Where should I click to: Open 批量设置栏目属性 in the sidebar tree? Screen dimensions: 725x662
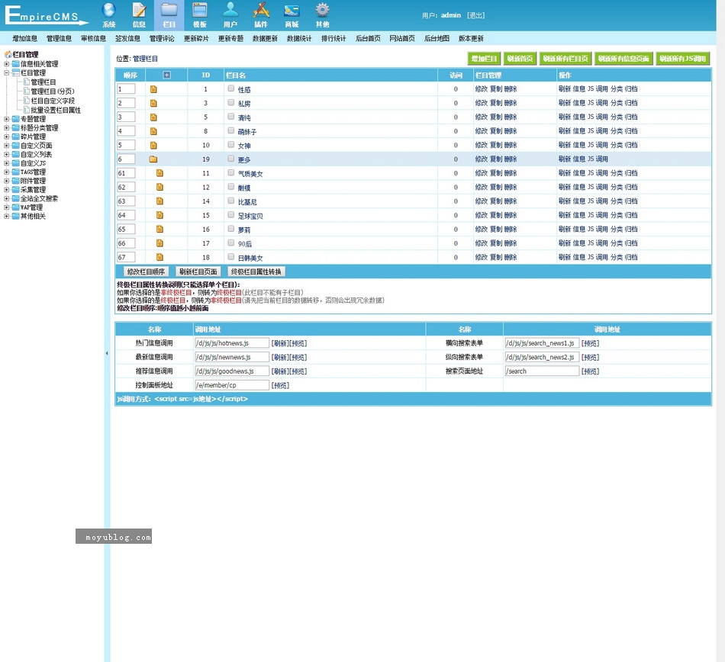(x=56, y=110)
